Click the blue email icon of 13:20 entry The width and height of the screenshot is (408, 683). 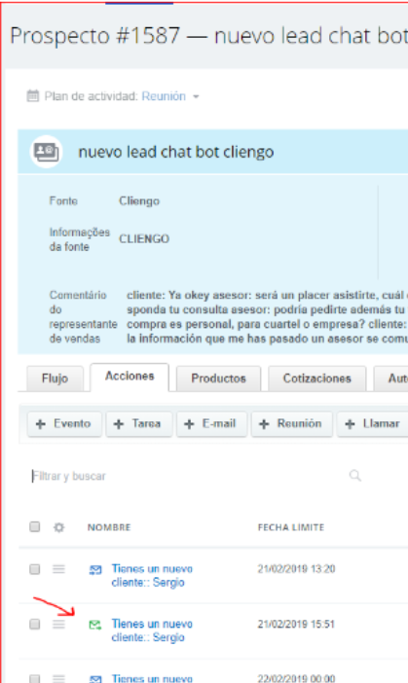coord(95,570)
